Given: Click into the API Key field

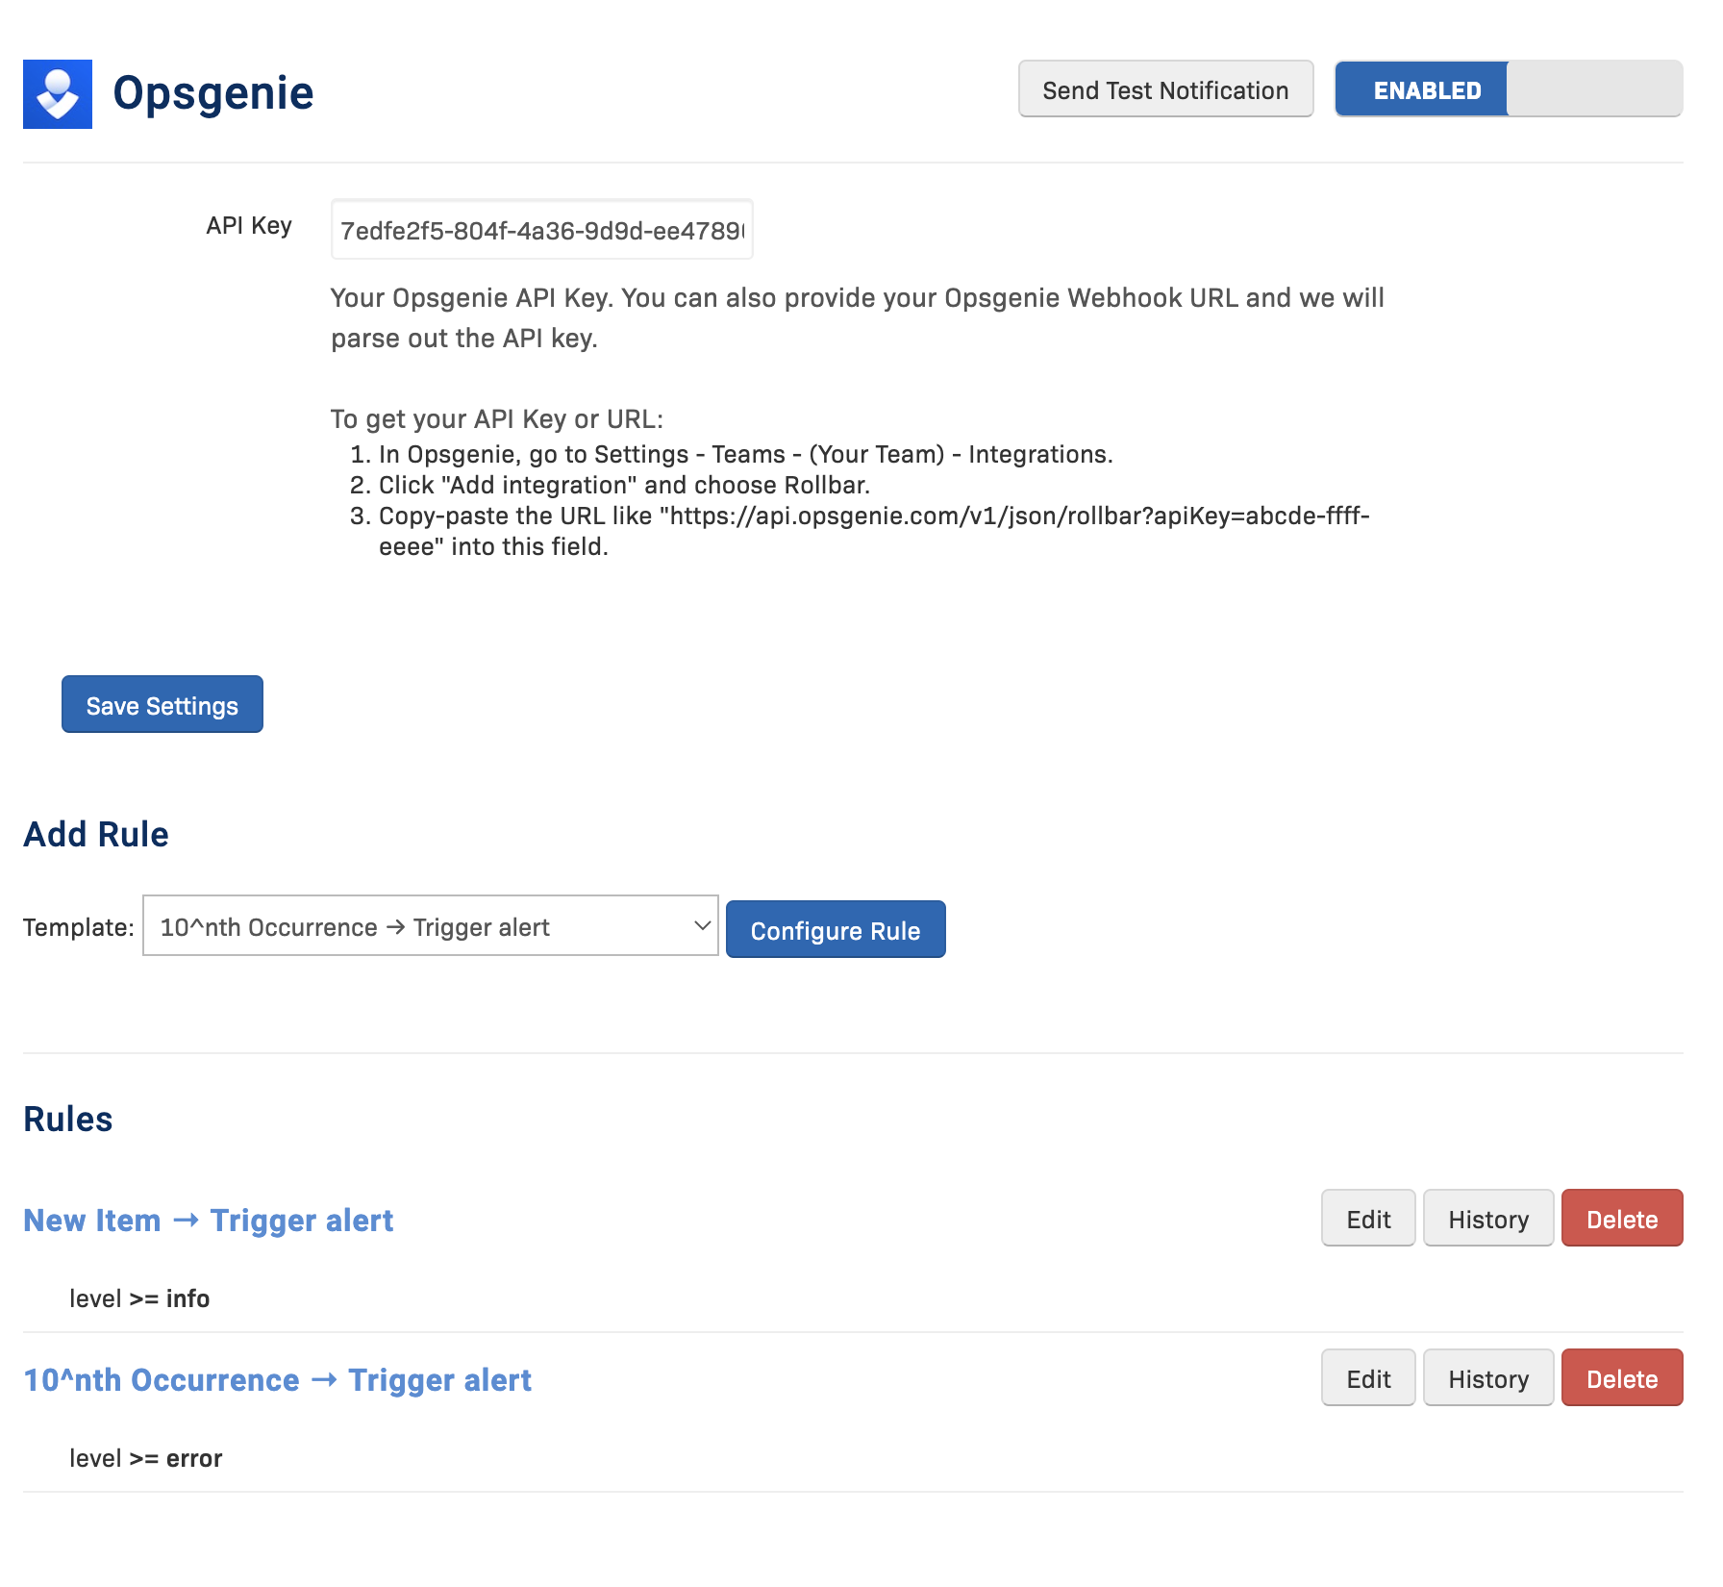Looking at the screenshot, I should pos(542,230).
